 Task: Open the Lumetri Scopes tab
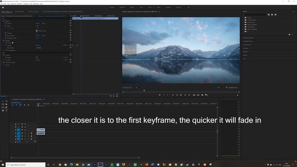tap(19, 12)
